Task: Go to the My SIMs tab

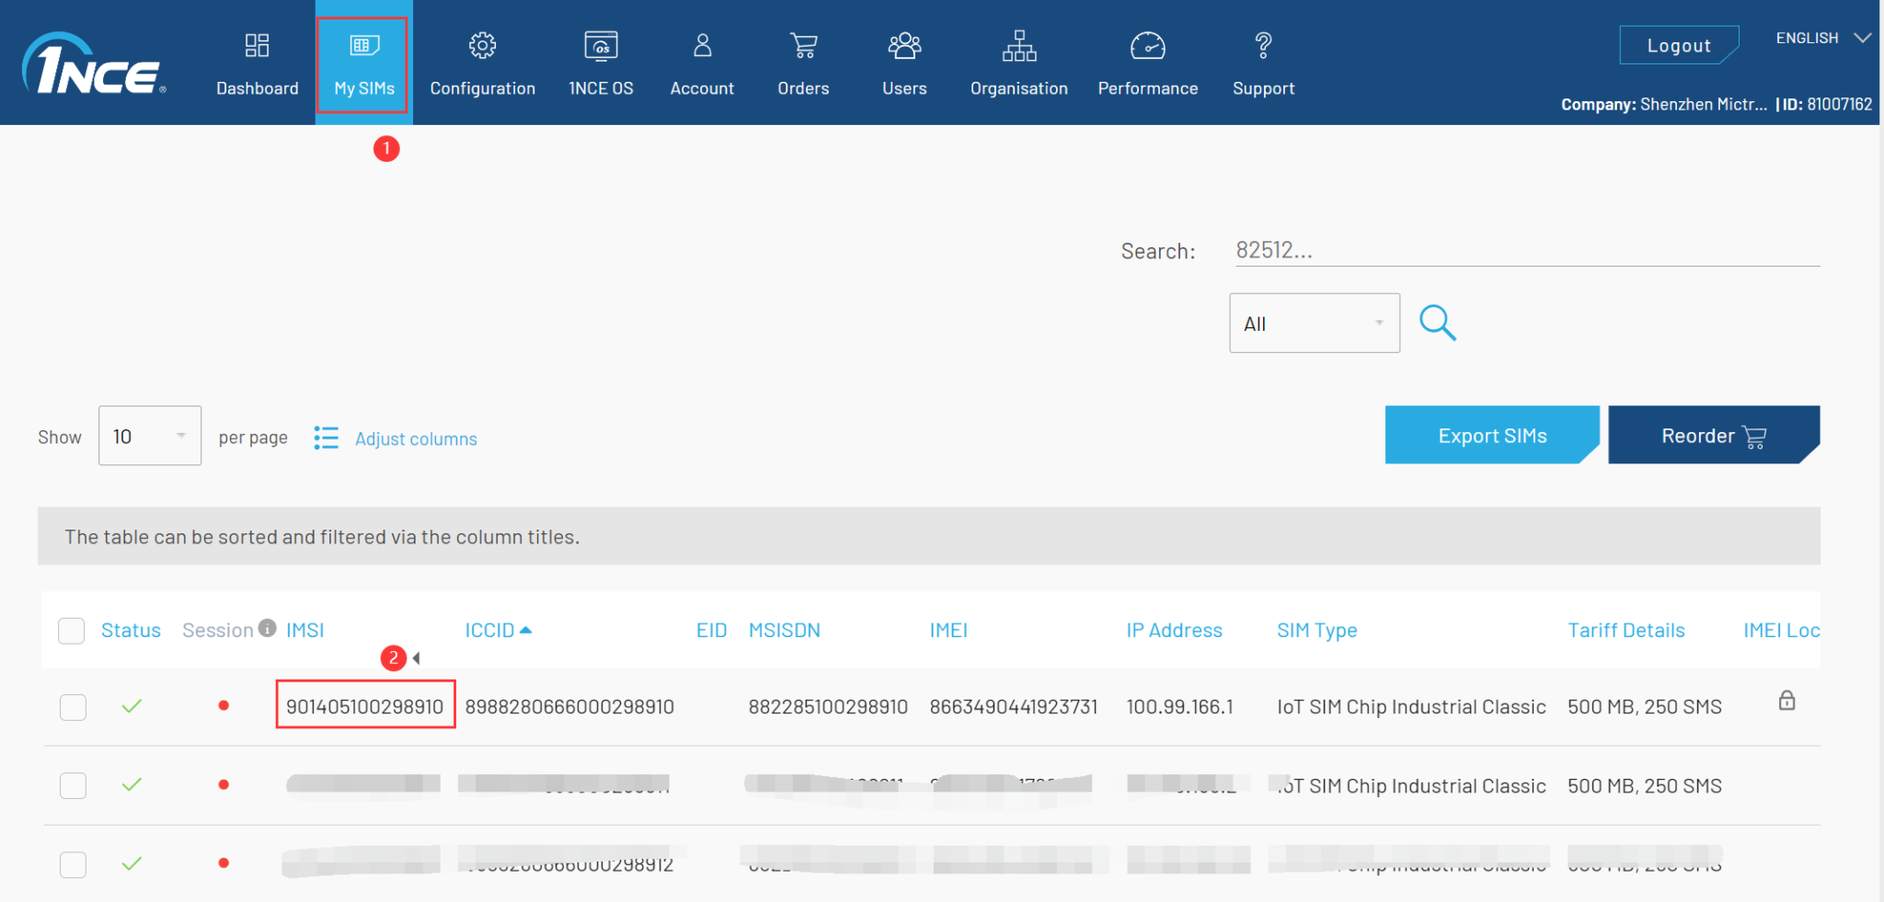Action: pyautogui.click(x=363, y=64)
